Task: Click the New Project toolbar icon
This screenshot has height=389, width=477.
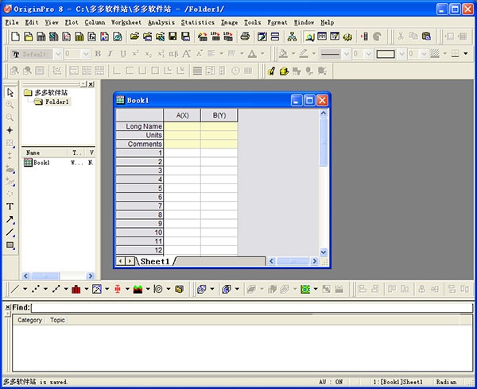Action: click(x=15, y=37)
